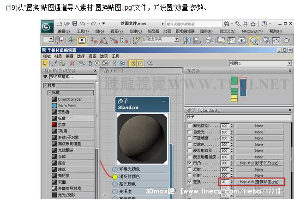The height and width of the screenshot is (199, 294).
Task: Open the 选项 menu in material editor
Action: (104, 56)
